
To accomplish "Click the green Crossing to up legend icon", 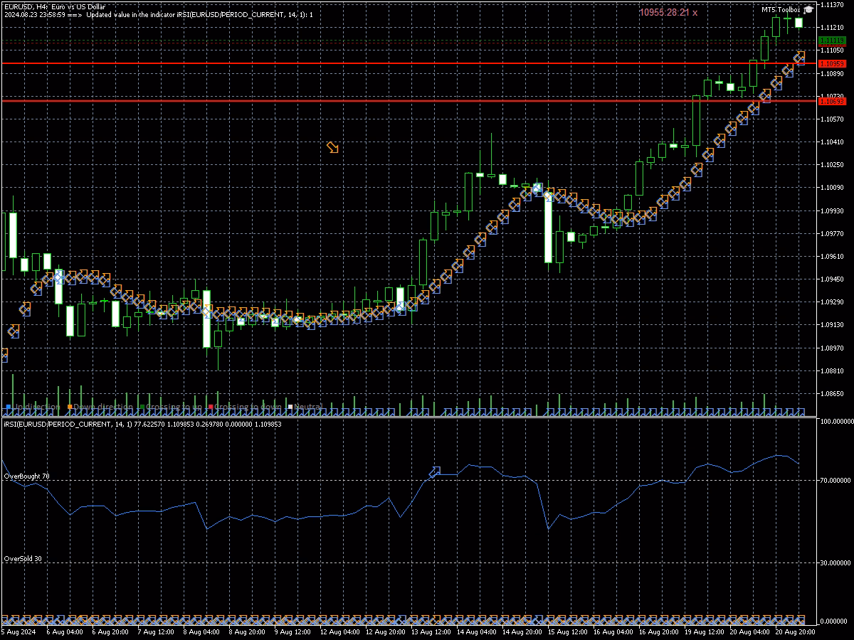I will 142,406.
